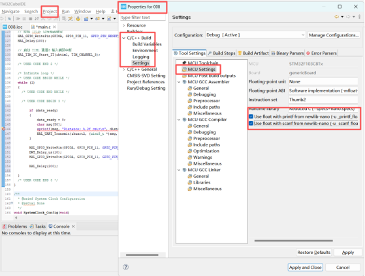Switch to the 008.ioc editor tab
Viewport: 365px width, 276px height.
tap(13, 27)
